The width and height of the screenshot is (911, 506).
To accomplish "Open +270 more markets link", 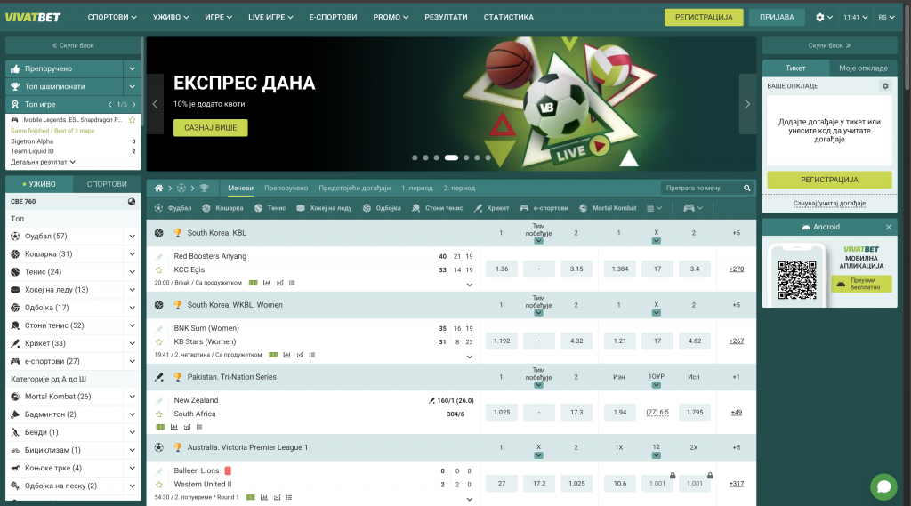I will (x=736, y=269).
